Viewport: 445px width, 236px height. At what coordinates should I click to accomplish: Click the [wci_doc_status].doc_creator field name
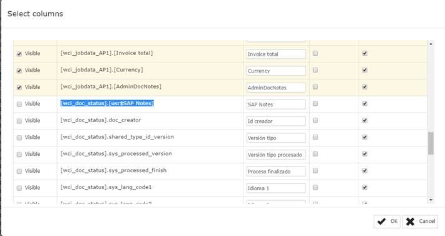[x=101, y=120]
